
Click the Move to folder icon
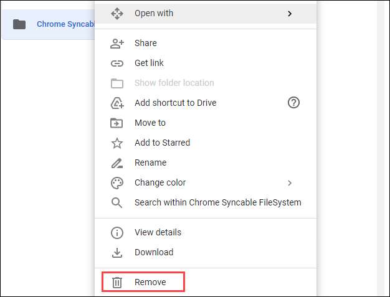tap(117, 123)
